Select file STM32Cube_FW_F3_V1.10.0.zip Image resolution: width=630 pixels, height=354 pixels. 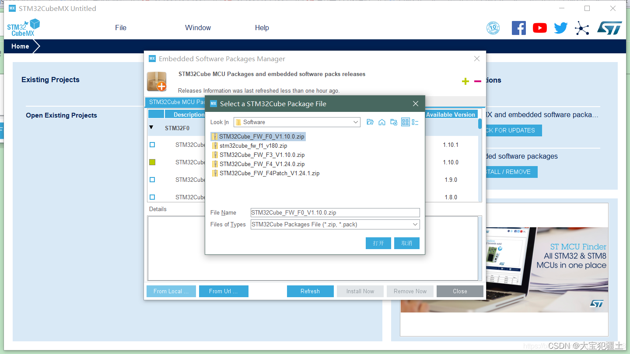coord(262,155)
